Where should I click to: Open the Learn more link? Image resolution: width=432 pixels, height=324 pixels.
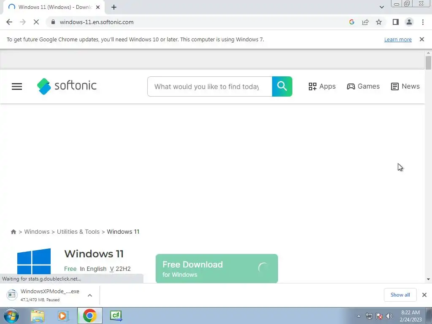click(x=398, y=39)
